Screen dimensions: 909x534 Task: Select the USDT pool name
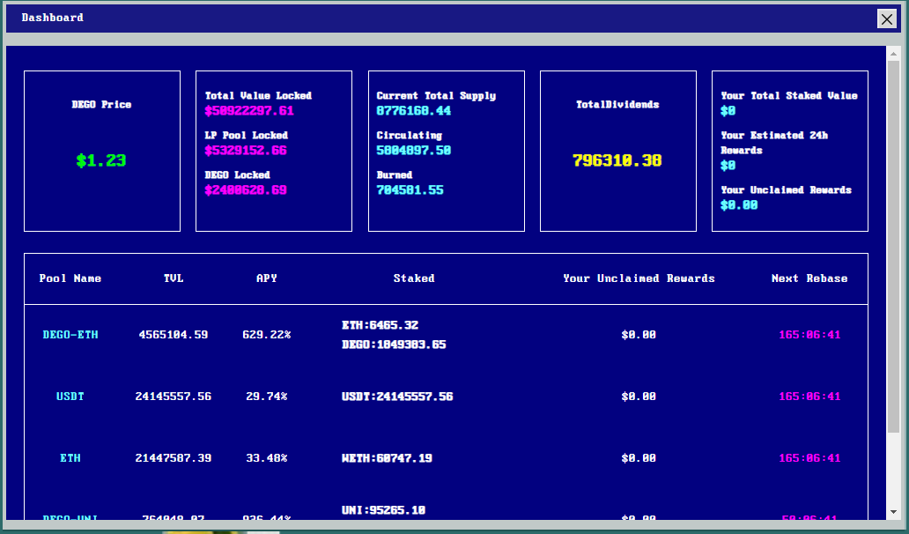70,397
